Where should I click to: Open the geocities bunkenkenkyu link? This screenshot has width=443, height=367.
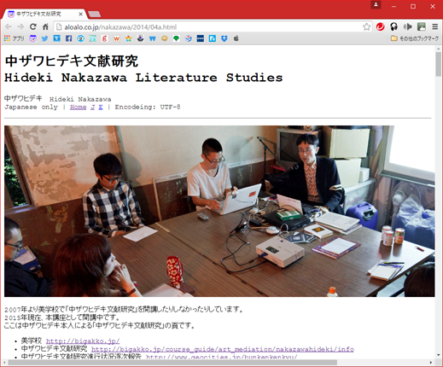(222, 356)
